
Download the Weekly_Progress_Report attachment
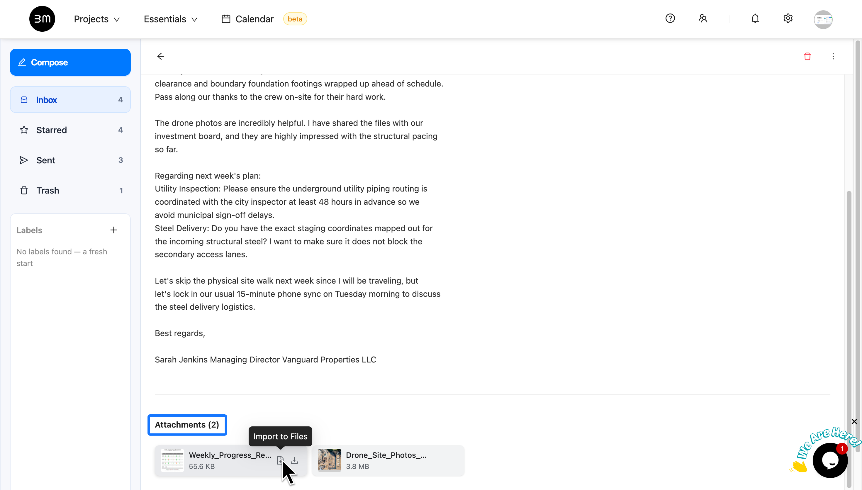[x=294, y=460]
